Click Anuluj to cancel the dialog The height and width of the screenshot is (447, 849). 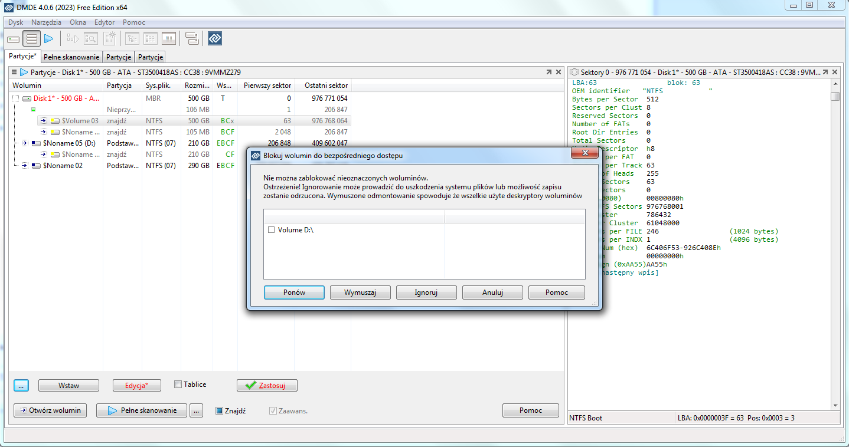coord(492,292)
